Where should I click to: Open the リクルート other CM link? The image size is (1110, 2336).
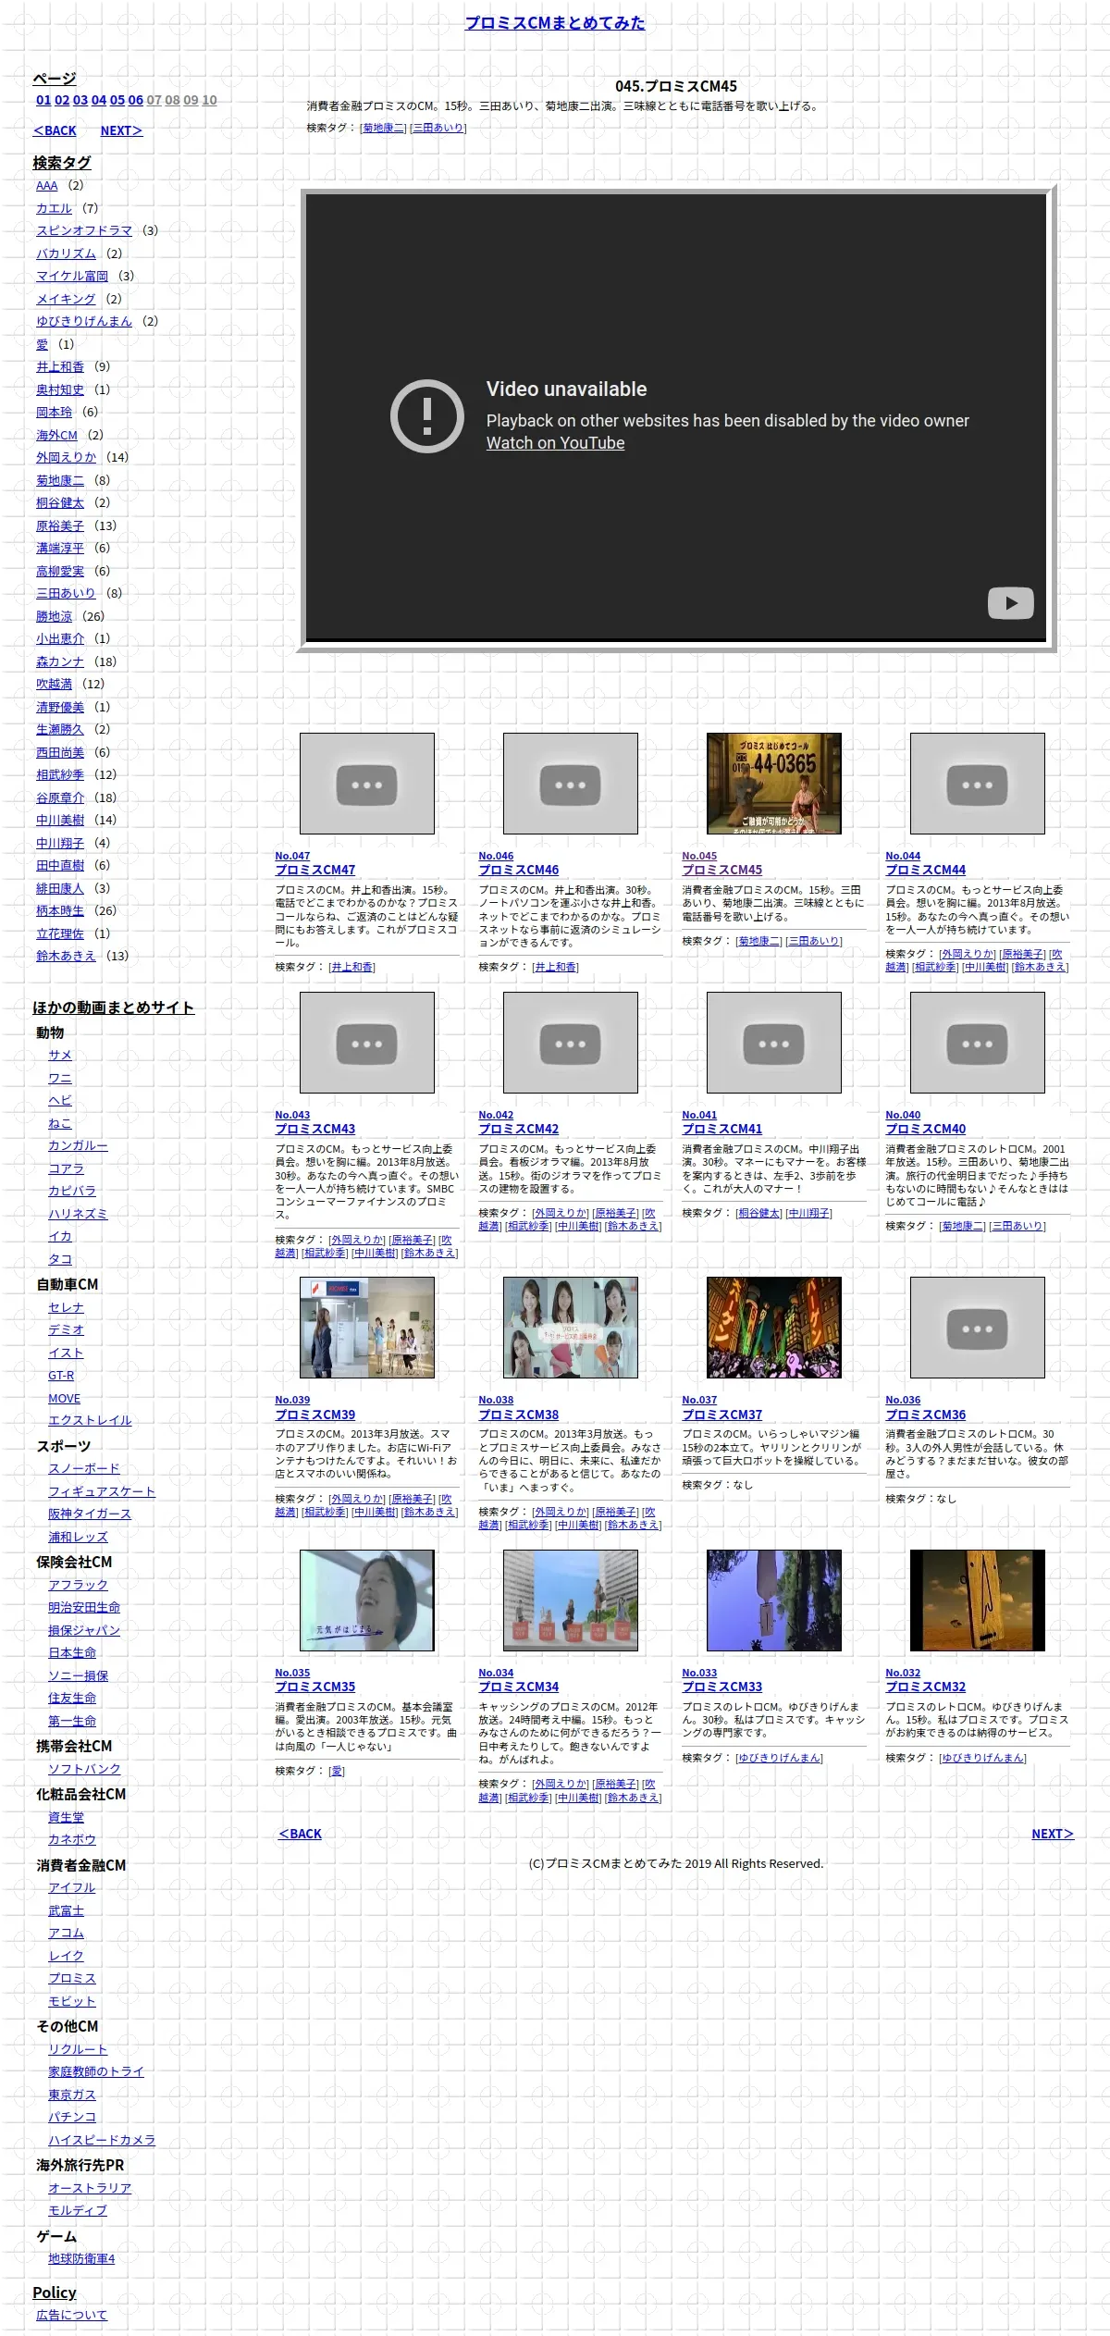79,2049
